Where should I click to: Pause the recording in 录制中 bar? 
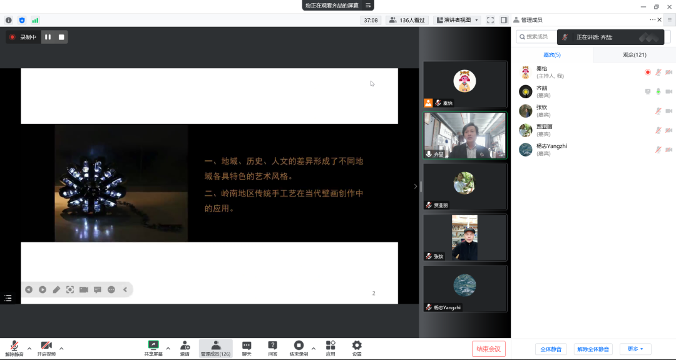[48, 37]
